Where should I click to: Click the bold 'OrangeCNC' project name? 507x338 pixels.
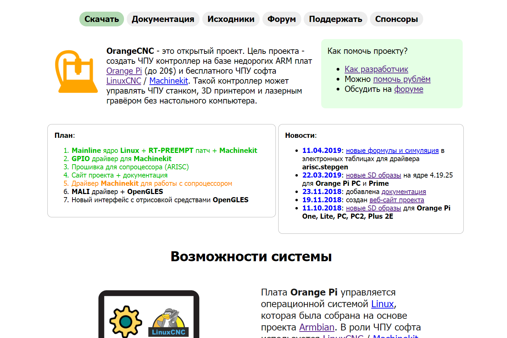pos(130,51)
